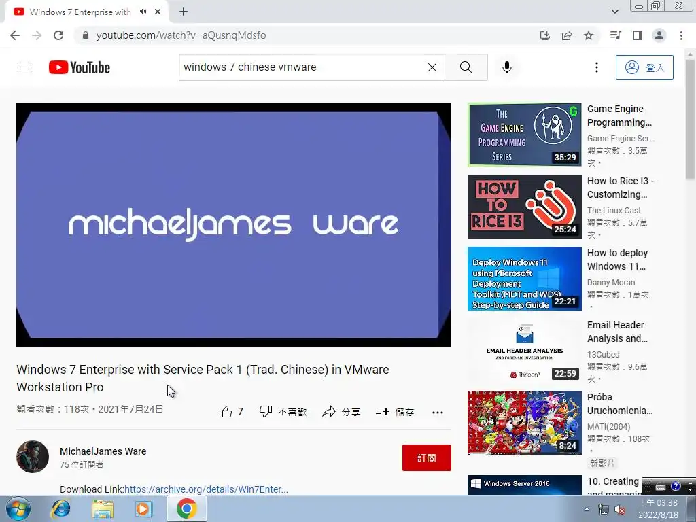Click the search magnifier button
This screenshot has width=696, height=522.
pyautogui.click(x=466, y=67)
